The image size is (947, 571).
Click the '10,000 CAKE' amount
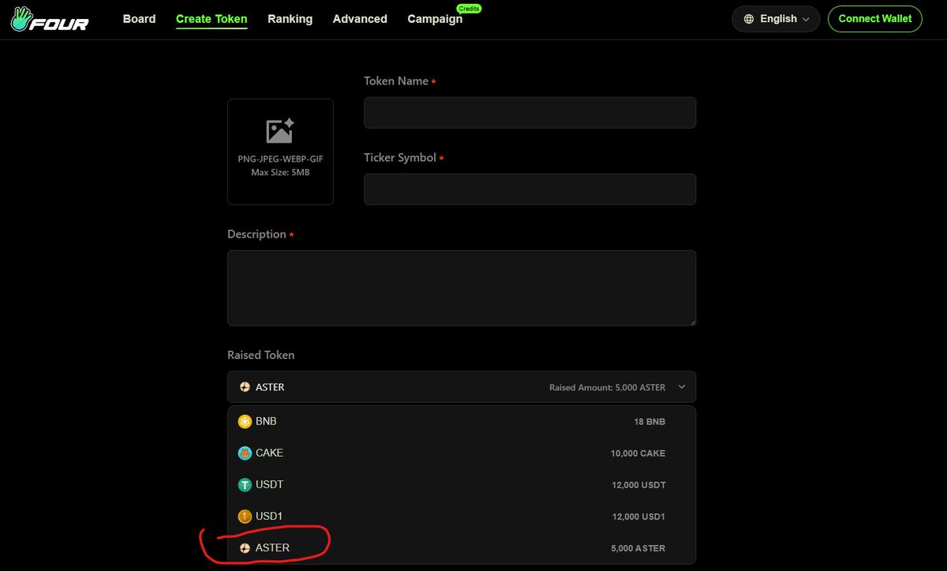638,453
